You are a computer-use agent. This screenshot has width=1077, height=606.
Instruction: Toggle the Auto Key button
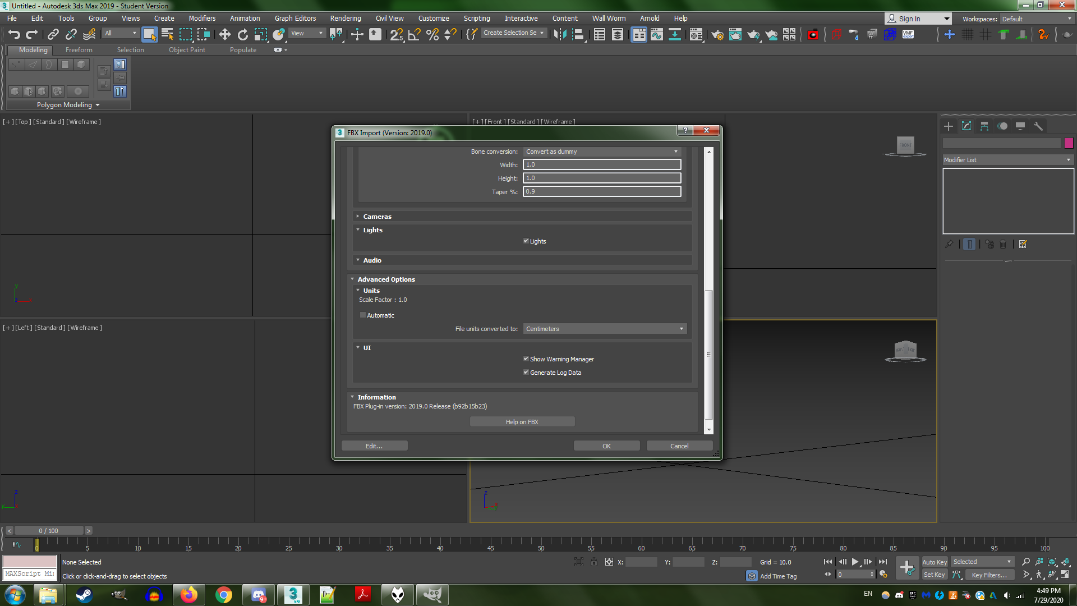click(x=935, y=562)
